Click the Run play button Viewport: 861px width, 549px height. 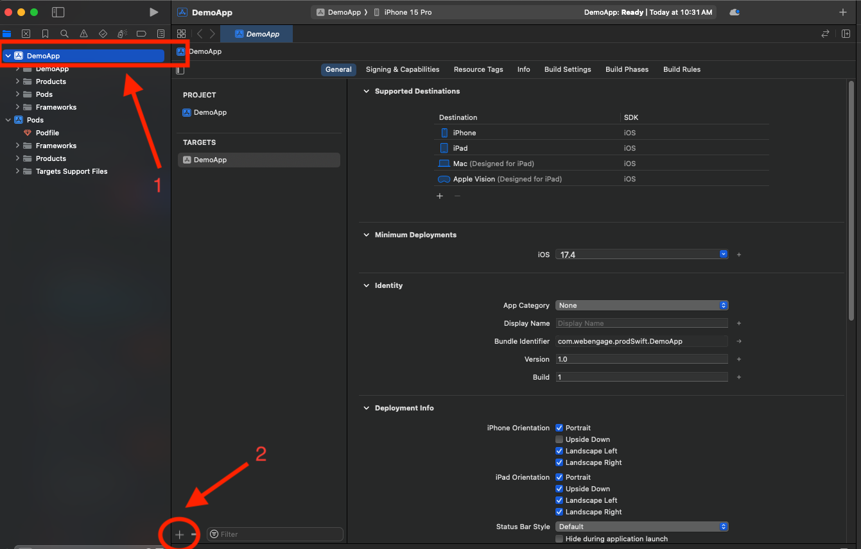153,12
